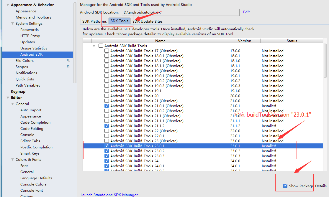Viewport: 329px width, 197px height.
Task: Open Code Completion settings
Action: tap(35, 122)
